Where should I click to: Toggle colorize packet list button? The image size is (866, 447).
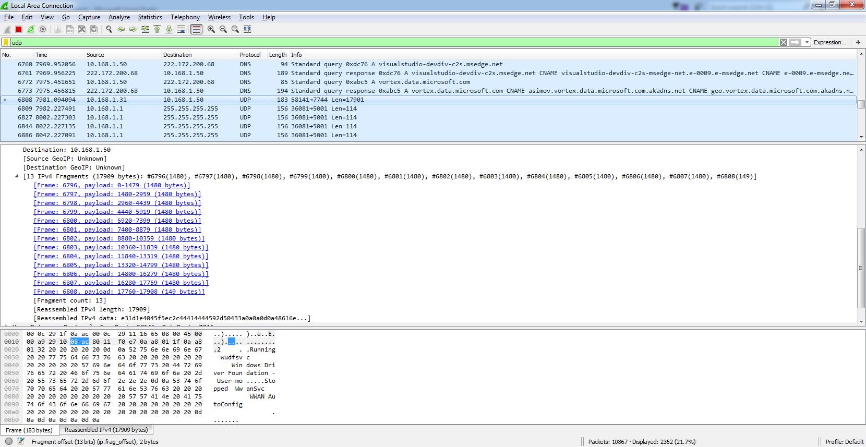coord(196,30)
